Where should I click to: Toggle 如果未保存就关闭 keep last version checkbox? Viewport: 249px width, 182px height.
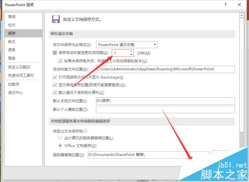(60, 61)
